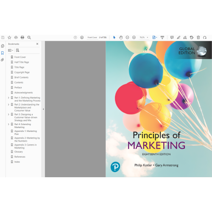Image resolution: width=212 pixels, height=212 pixels.
Task: Jump to Half Title Page bookmark
Action: click(22, 62)
